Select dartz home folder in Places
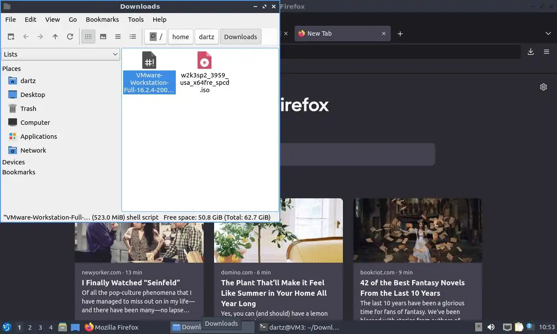 (x=28, y=81)
